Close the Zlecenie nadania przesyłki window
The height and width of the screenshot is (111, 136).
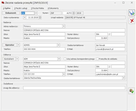click(x=132, y=3)
